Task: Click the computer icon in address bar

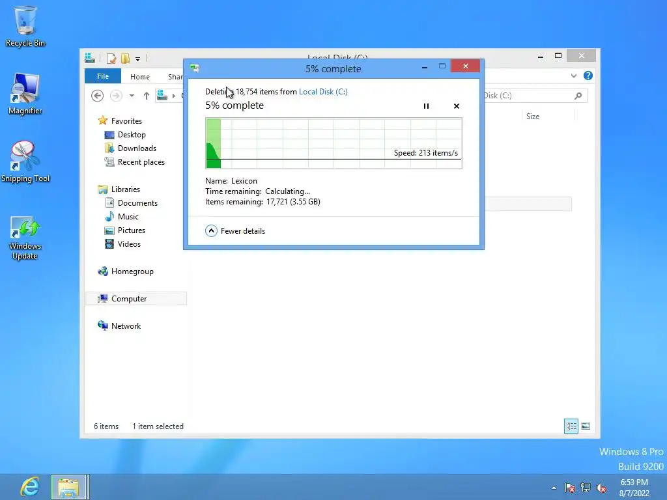Action: point(162,96)
